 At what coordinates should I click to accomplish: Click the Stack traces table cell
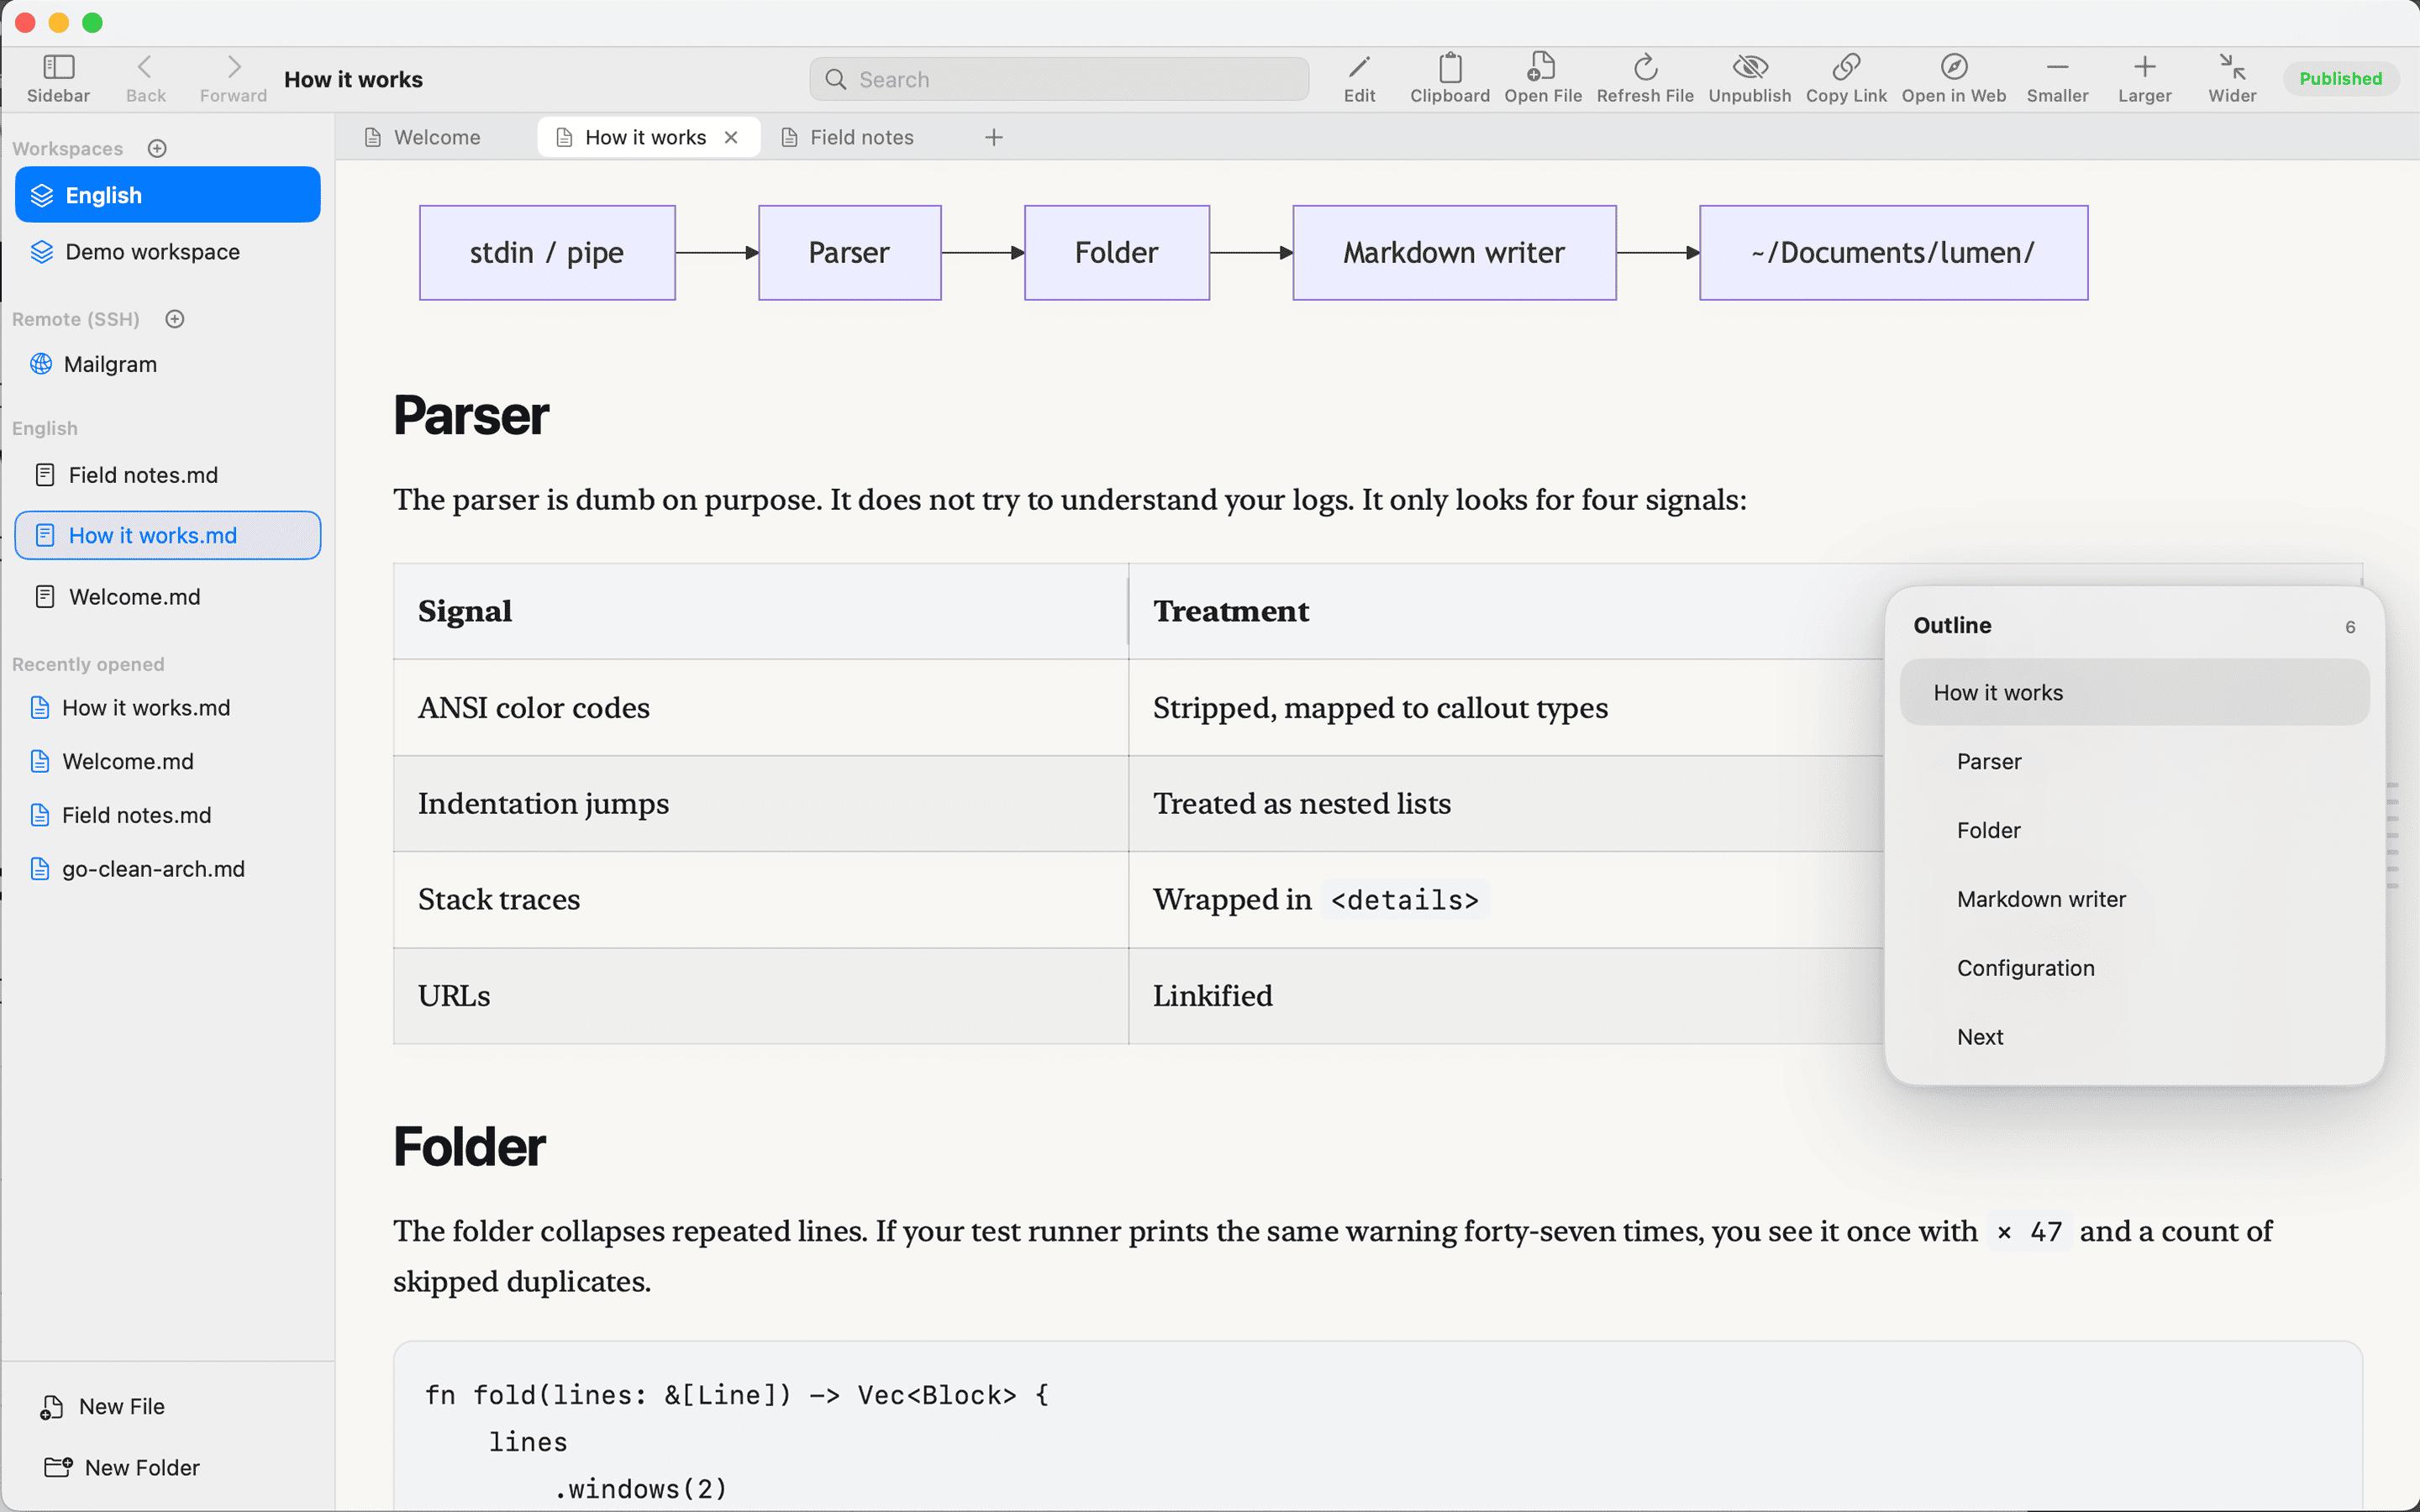tap(761, 899)
